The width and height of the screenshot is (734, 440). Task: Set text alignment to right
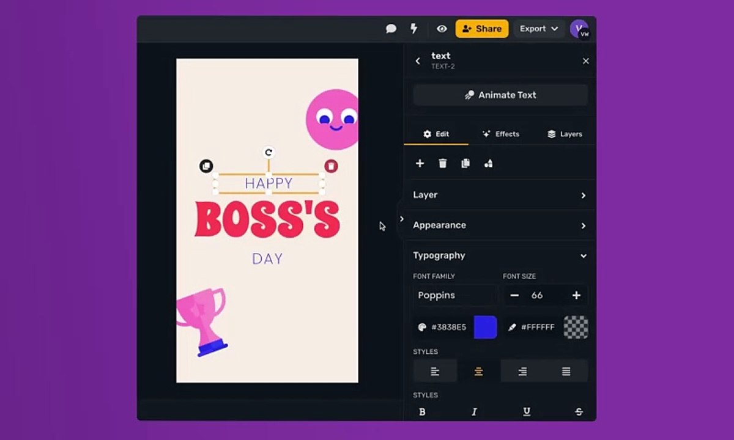(522, 371)
